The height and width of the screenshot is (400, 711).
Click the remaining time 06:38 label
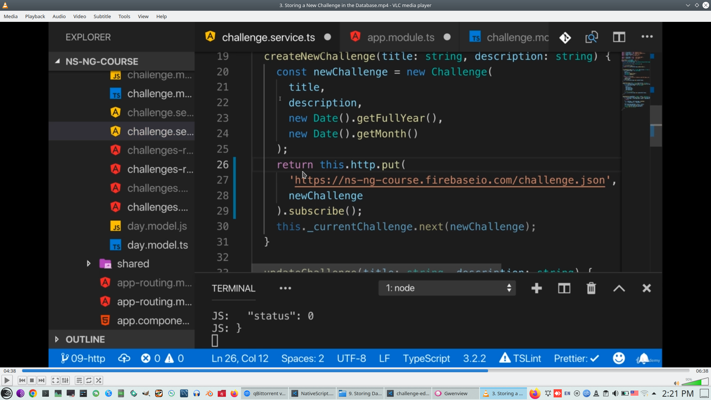[702, 371]
